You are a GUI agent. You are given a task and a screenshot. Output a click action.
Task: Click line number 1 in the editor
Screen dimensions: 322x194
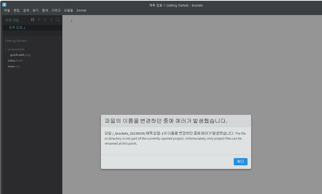(x=72, y=21)
